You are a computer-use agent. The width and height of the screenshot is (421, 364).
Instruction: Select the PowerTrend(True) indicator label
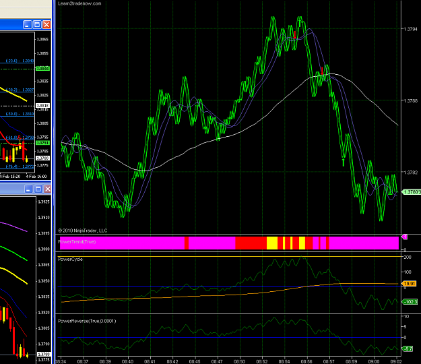coord(77,241)
